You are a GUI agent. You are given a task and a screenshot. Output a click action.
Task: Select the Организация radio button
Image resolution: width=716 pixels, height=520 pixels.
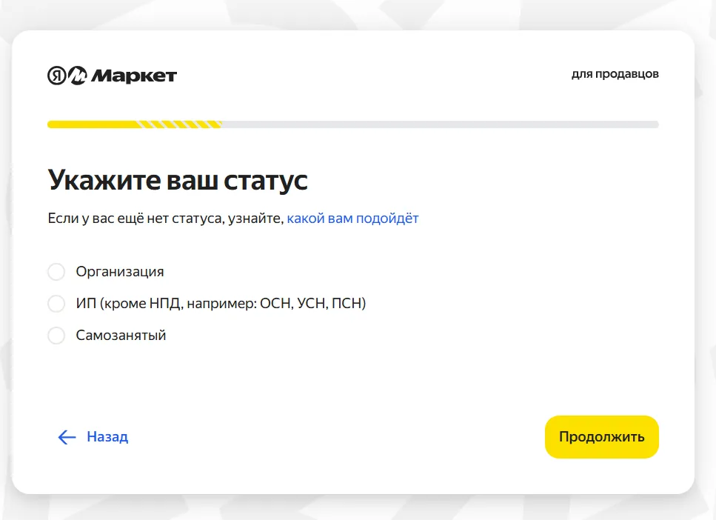(x=56, y=271)
